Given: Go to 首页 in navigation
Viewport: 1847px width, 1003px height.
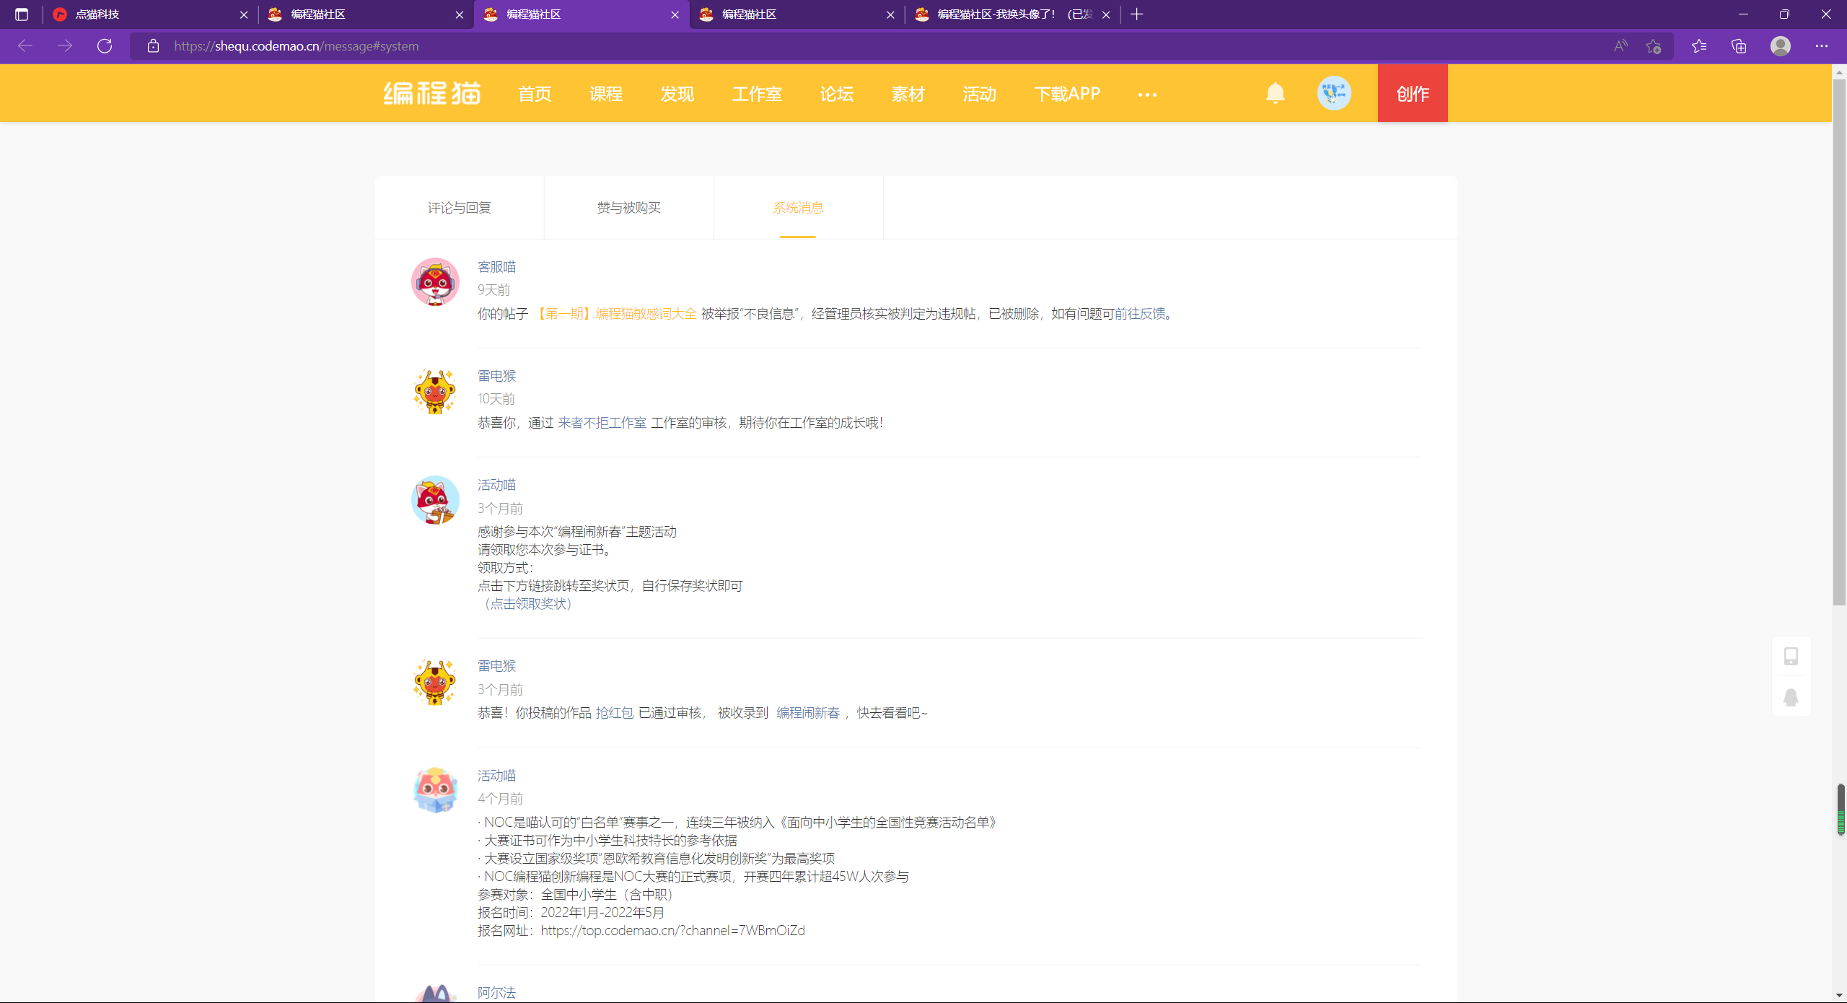Looking at the screenshot, I should (x=535, y=94).
